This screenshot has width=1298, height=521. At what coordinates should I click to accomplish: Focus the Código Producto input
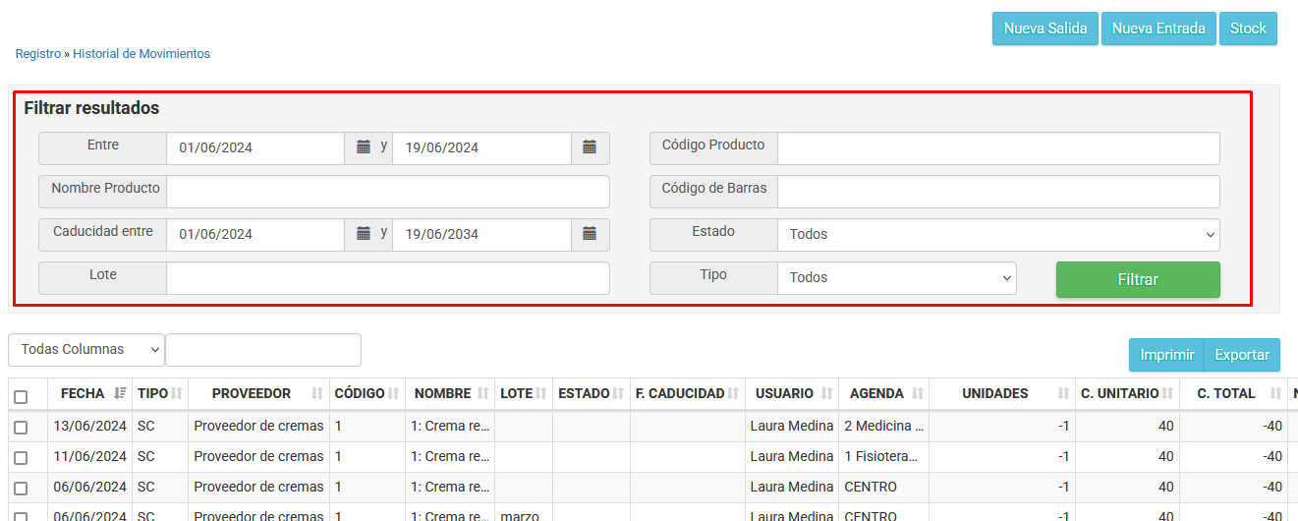[x=998, y=147]
